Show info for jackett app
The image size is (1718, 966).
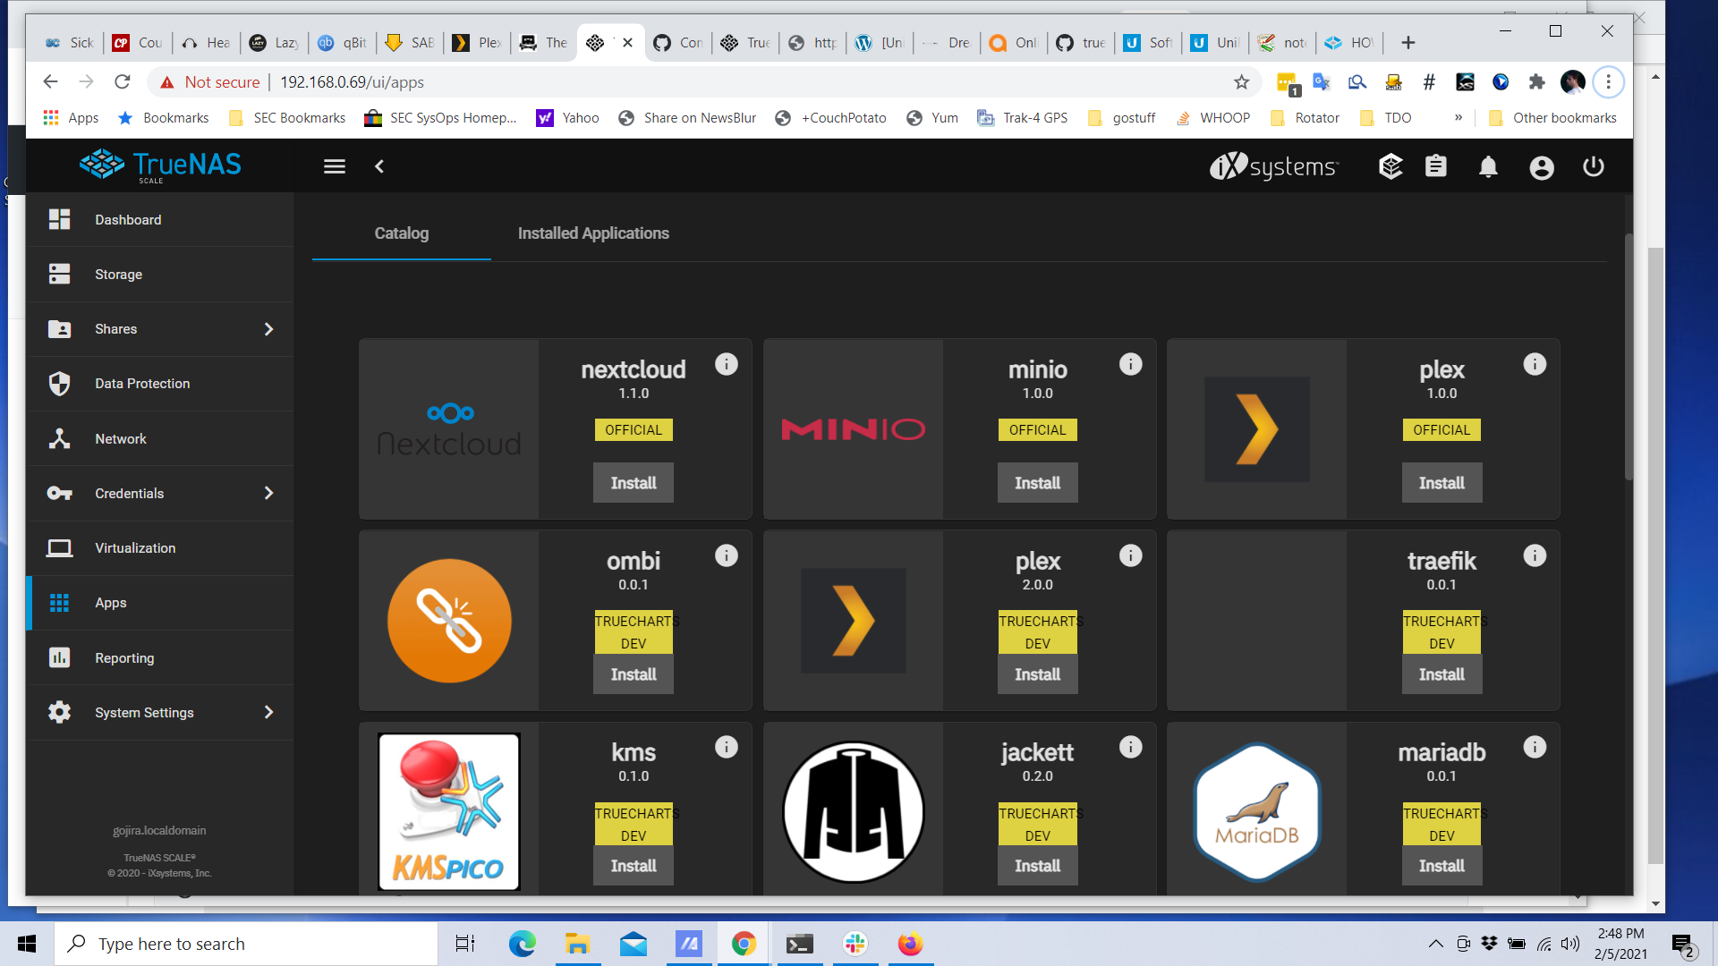1130,747
